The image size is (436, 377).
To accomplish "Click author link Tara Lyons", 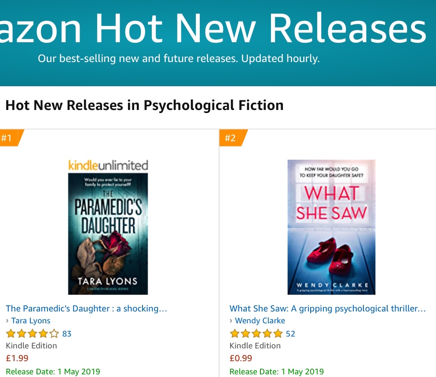I will tap(30, 321).
